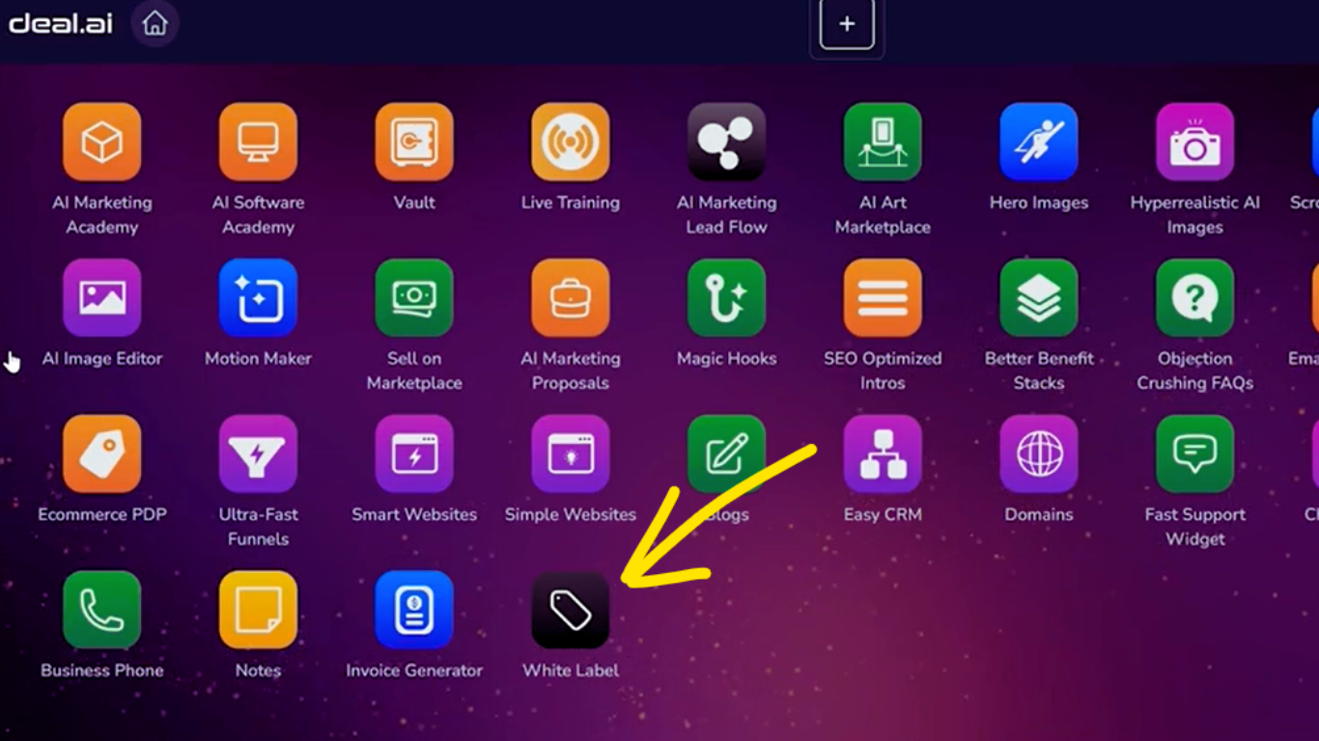The width and height of the screenshot is (1319, 741).
Task: Click the deal.ai logo
Action: (61, 23)
